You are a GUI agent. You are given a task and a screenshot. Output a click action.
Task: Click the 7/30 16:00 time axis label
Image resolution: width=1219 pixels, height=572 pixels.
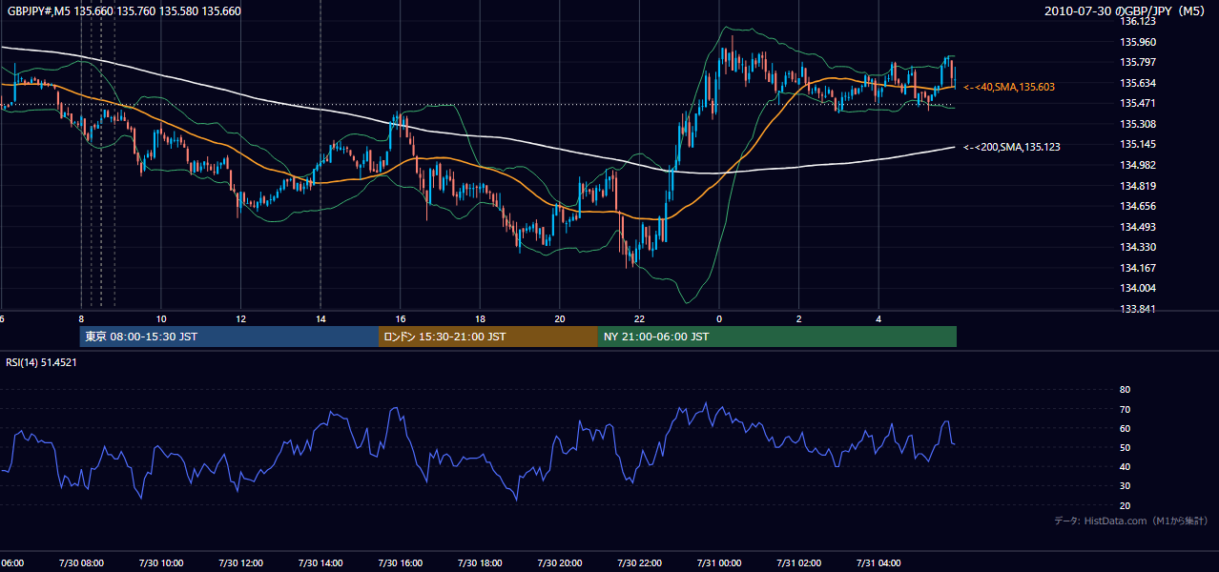(400, 563)
